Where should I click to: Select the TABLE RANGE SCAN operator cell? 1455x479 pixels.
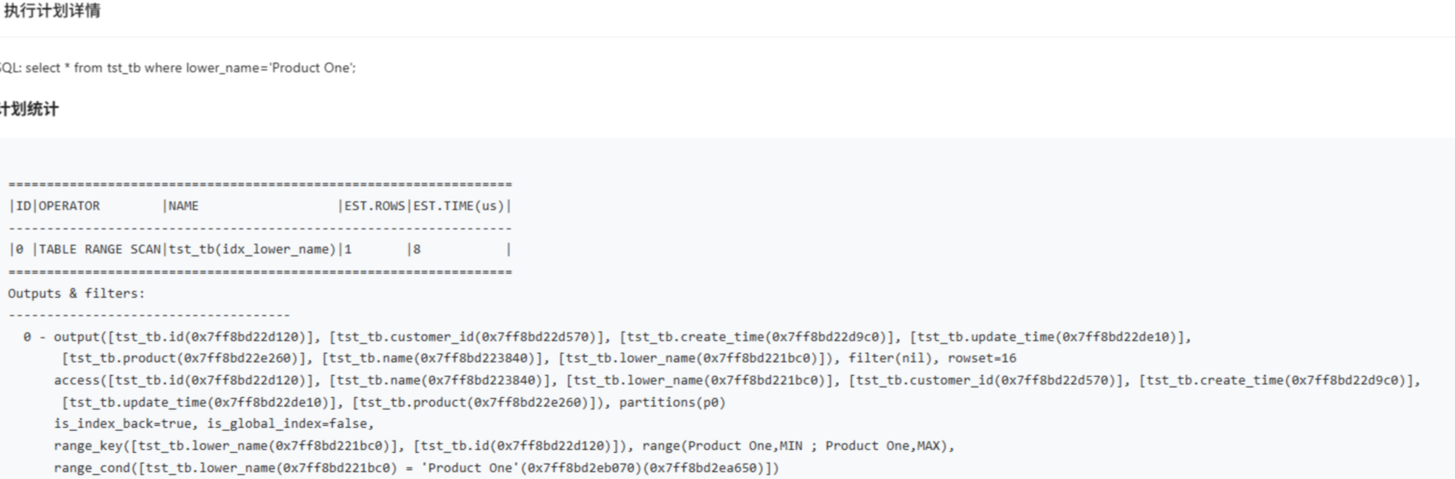[x=99, y=249]
